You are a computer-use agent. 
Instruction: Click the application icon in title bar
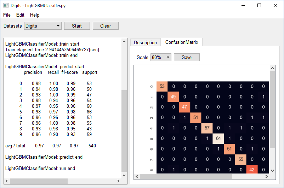(6, 5)
